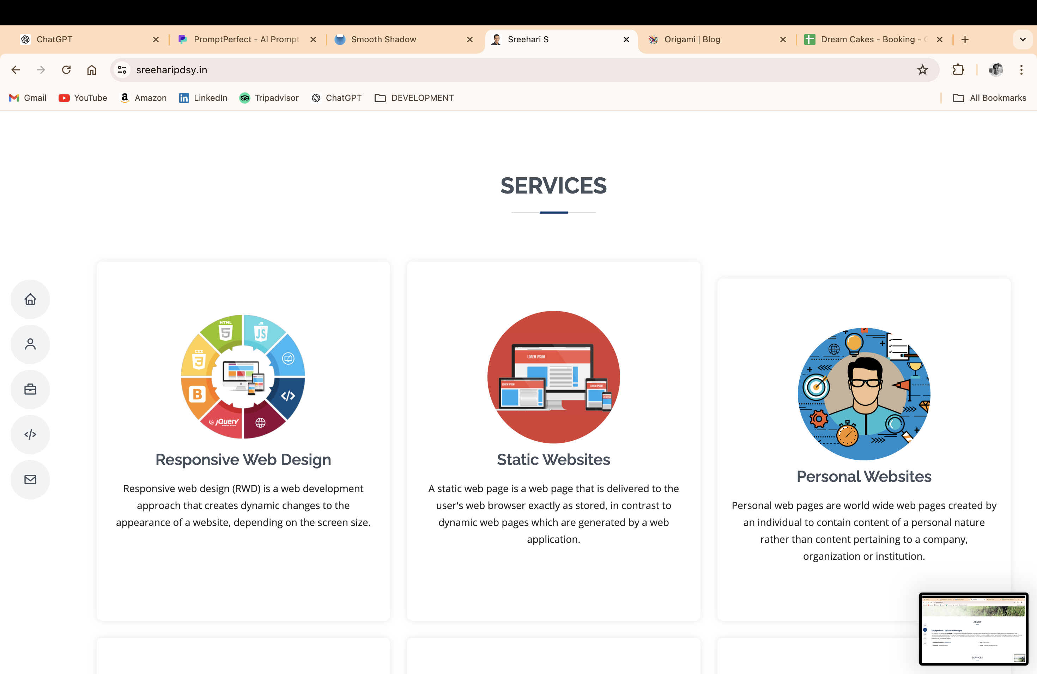
Task: Expand the tab search chevron dropdown
Action: point(1023,39)
